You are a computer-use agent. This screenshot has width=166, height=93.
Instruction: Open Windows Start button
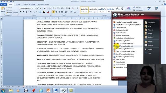3,91
